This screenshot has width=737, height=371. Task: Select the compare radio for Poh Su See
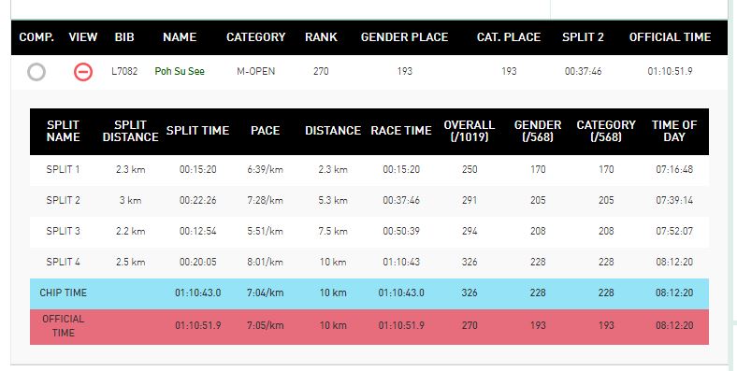pyautogui.click(x=36, y=72)
